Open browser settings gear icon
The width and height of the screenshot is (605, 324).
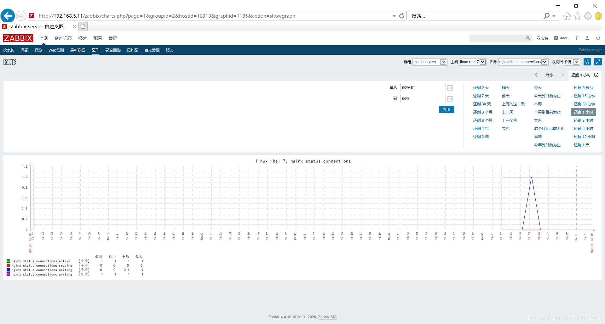coord(588,16)
